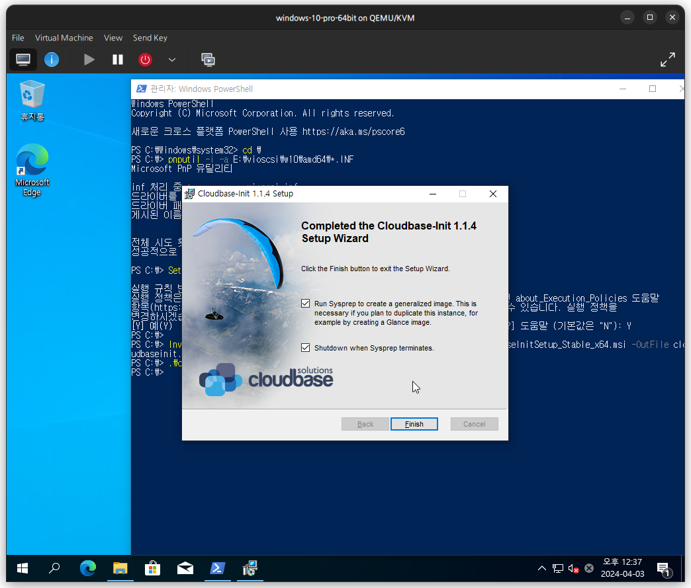
Task: Expand shutdown options dropdown arrow
Action: coord(172,60)
